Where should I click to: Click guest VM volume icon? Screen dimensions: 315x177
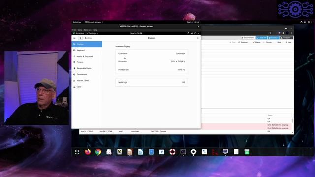tap(192, 33)
